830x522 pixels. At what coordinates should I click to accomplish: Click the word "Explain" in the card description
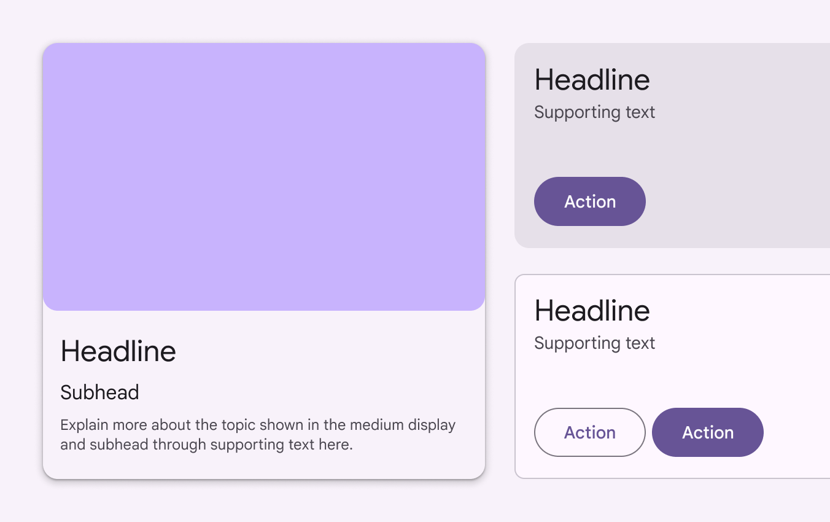pyautogui.click(x=80, y=425)
